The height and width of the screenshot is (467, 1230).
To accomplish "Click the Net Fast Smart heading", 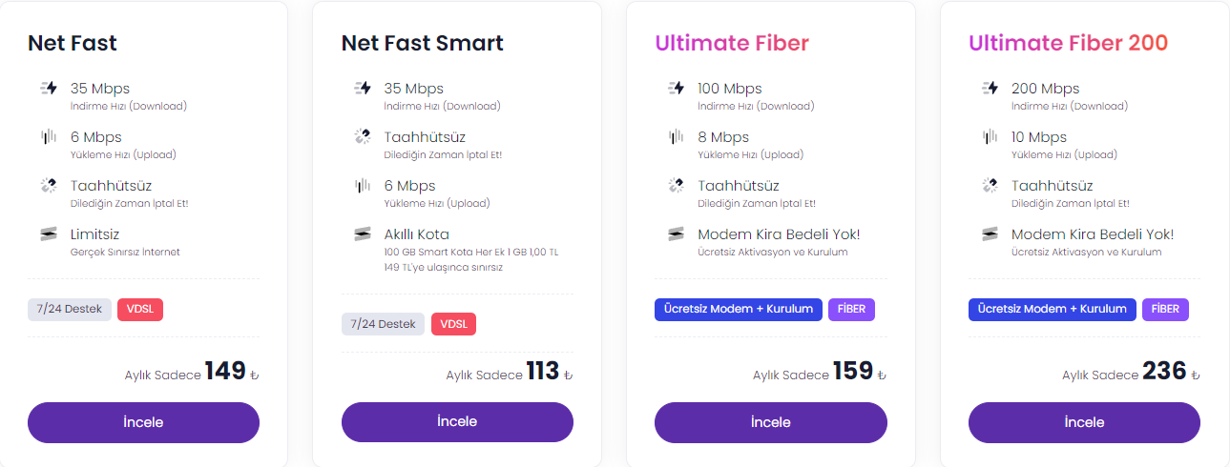I will 422,43.
